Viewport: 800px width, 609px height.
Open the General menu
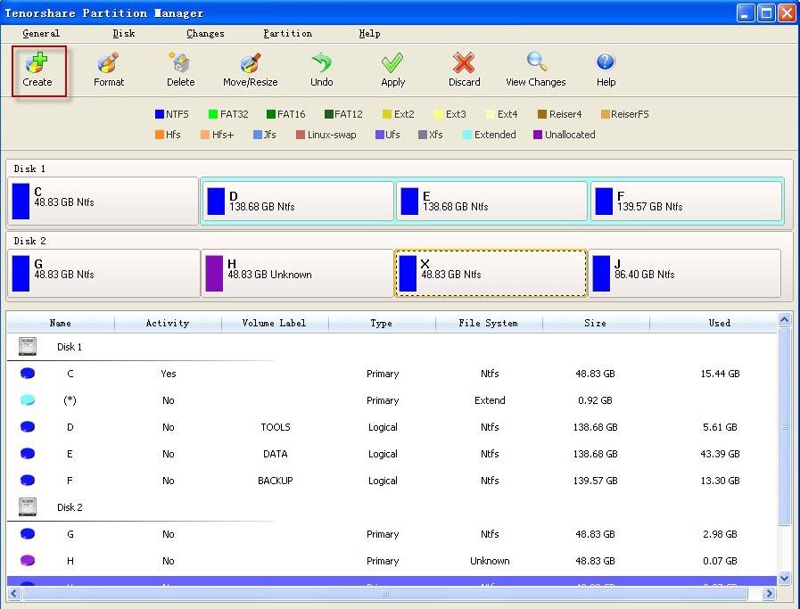coord(41,34)
